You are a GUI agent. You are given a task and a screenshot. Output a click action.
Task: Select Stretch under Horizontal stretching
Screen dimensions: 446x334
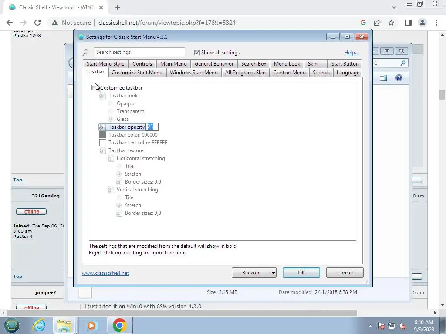tap(119, 174)
